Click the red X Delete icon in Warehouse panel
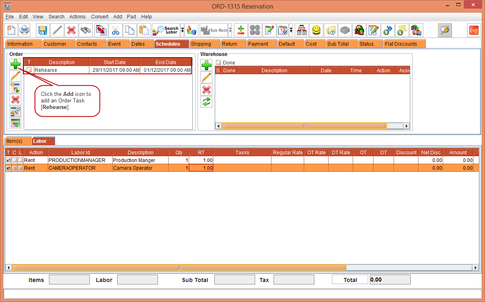 click(206, 90)
